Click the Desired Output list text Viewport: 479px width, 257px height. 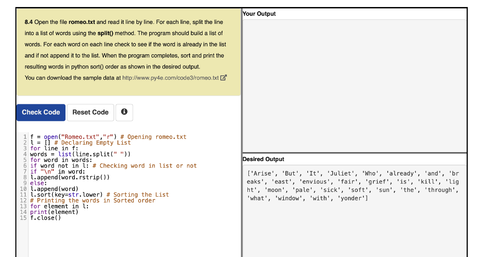coord(353,186)
